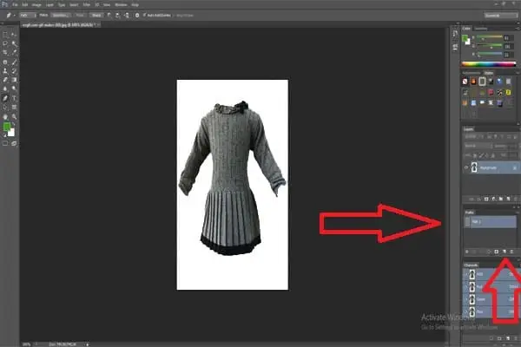Viewport: 521px width, 347px height.
Task: Toggle the Auto Add/Delete checkbox
Action: 144,16
